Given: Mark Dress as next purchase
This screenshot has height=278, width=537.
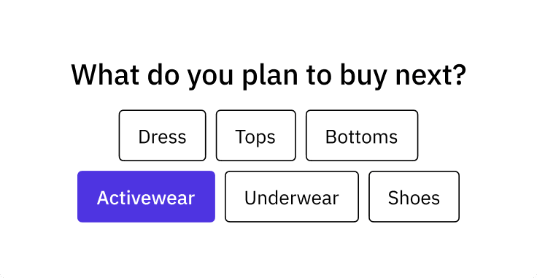Looking at the screenshot, I should [162, 136].
